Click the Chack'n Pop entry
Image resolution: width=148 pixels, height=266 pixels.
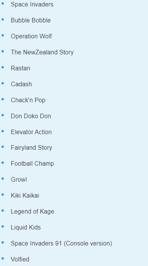click(28, 100)
